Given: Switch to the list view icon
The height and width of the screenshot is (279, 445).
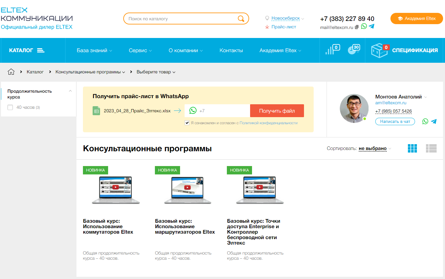Looking at the screenshot, I should pyautogui.click(x=431, y=148).
